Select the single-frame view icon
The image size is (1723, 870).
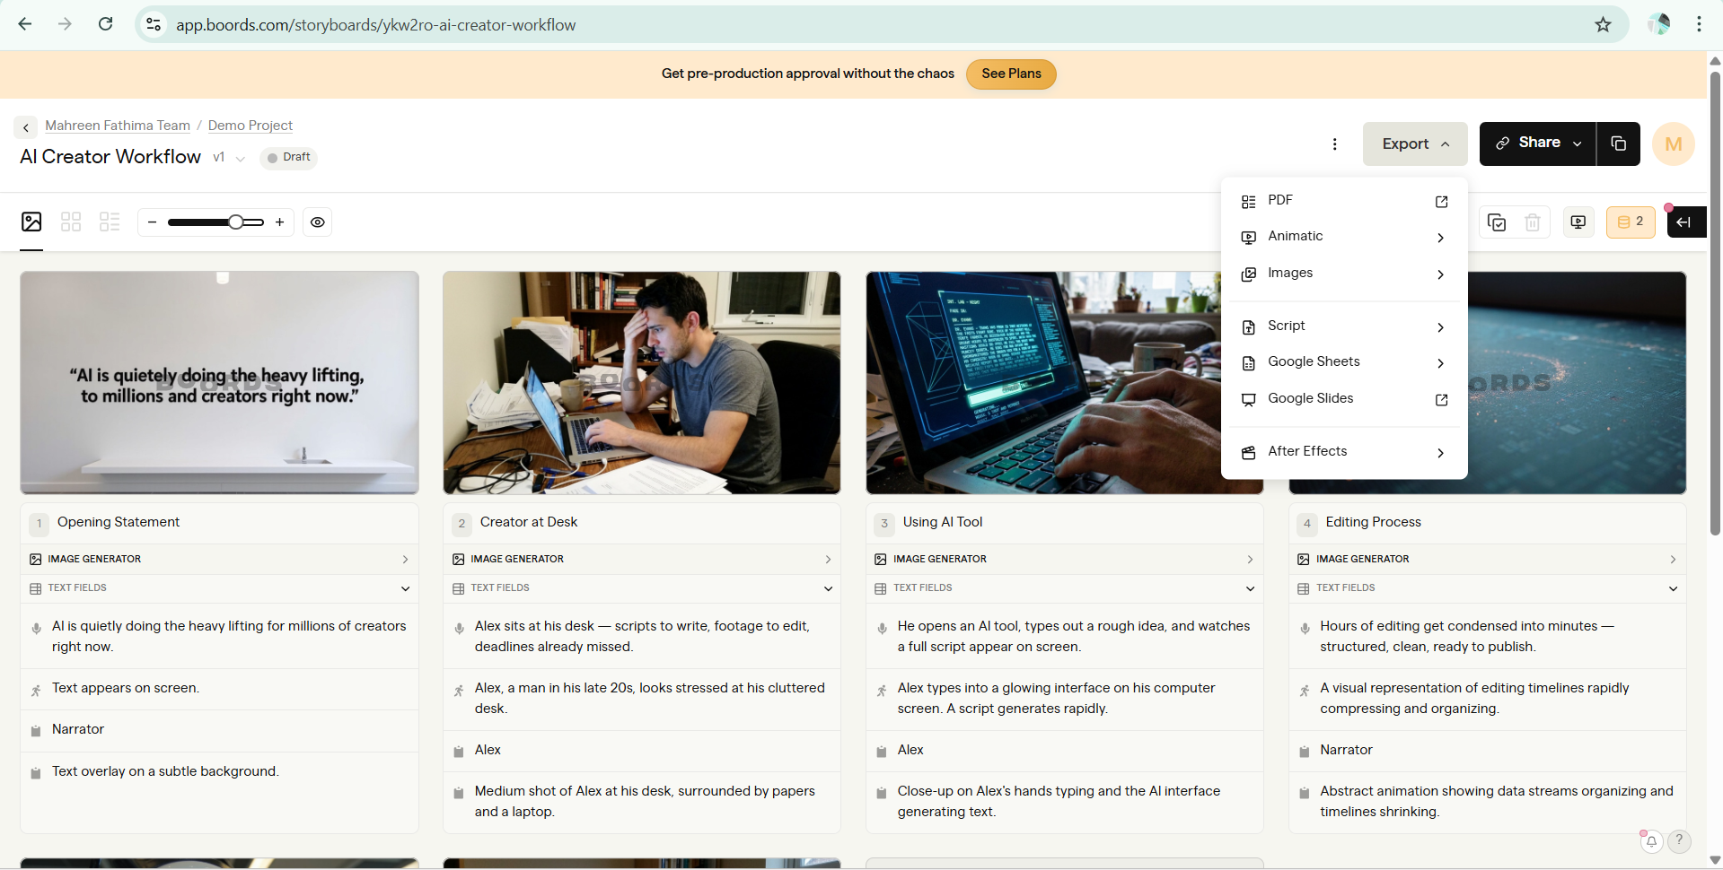click(31, 222)
